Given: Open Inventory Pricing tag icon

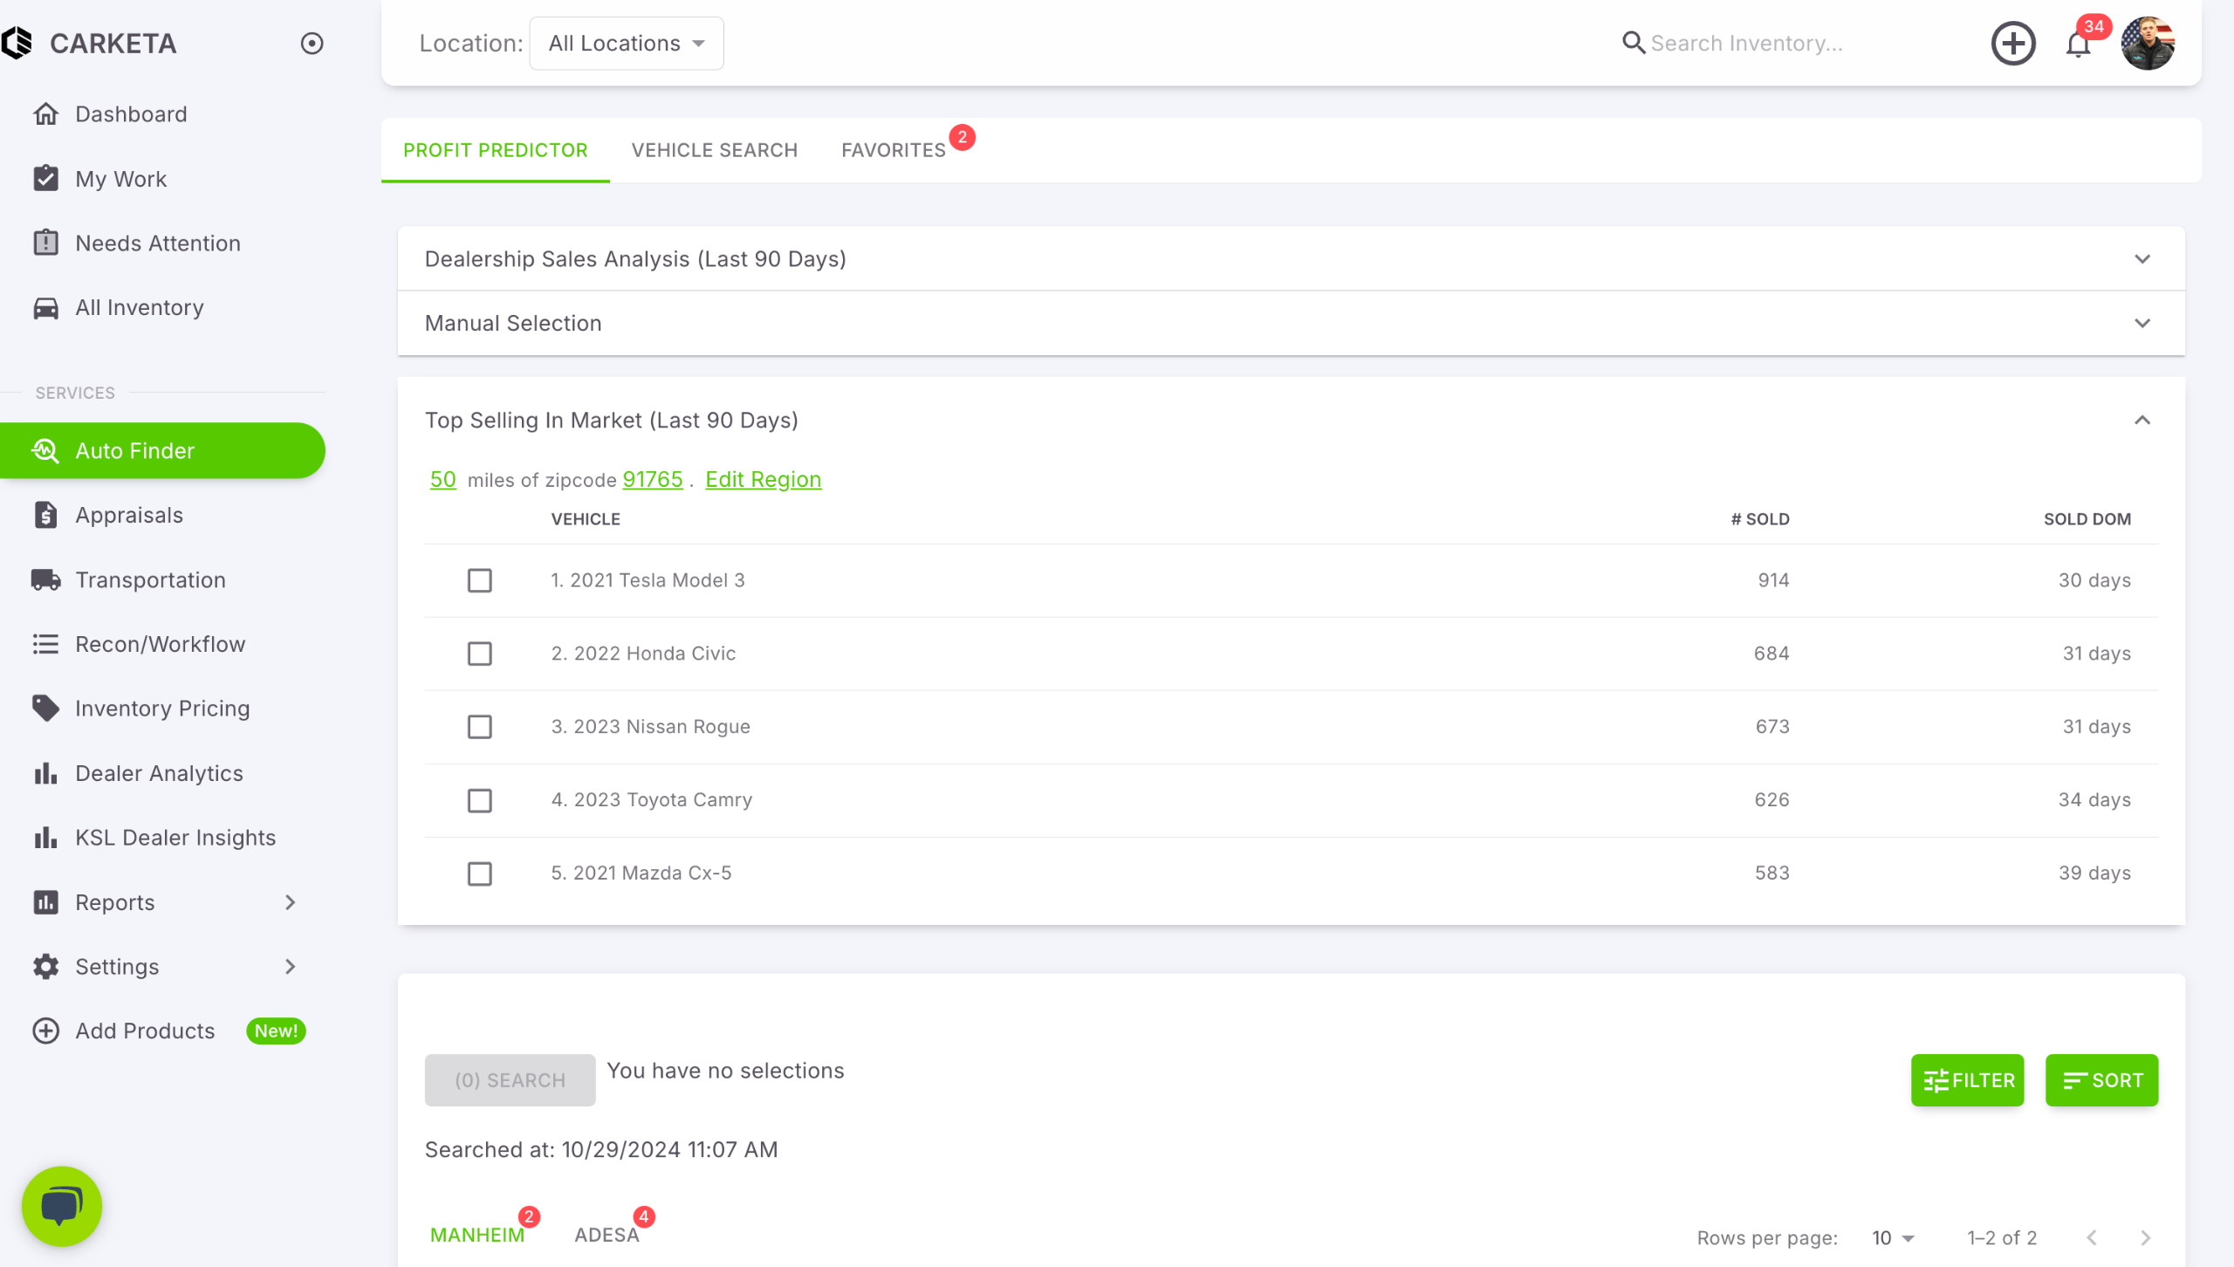Looking at the screenshot, I should [45, 709].
